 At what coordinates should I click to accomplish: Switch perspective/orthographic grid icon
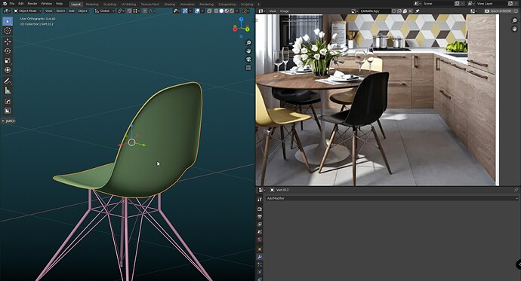tap(248, 68)
